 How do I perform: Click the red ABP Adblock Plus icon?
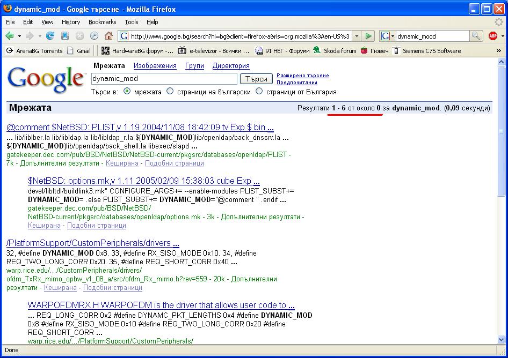pos(493,36)
